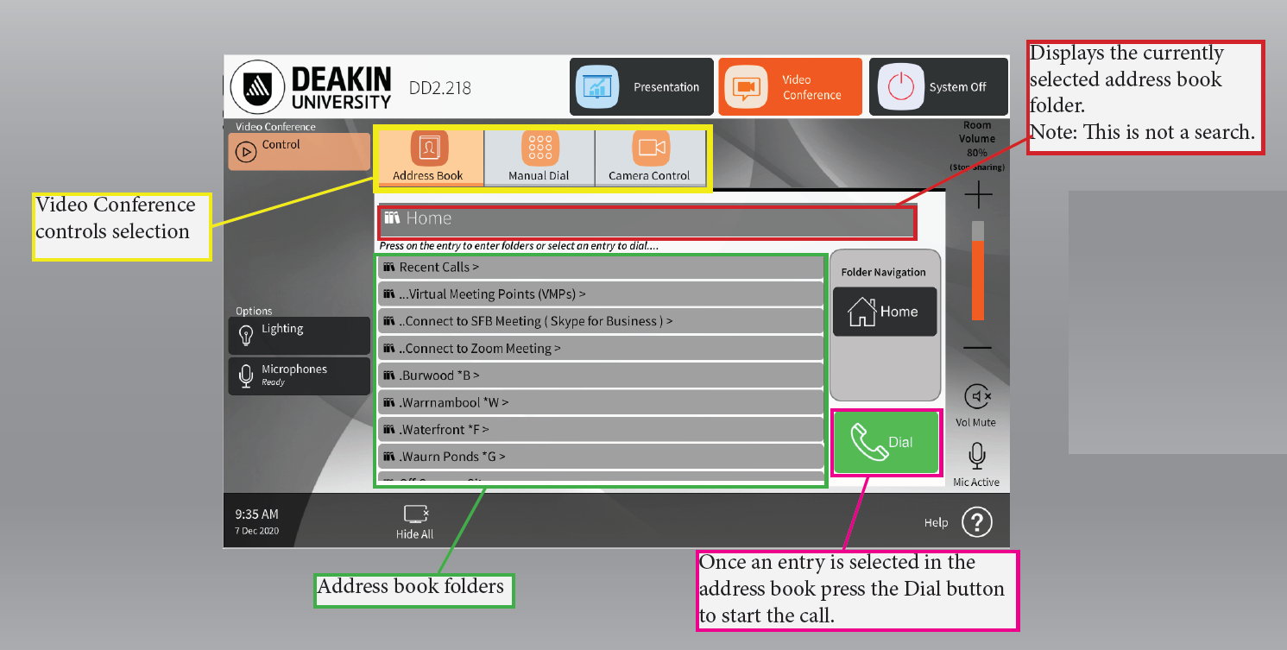Expand the Connect to Zoom Meeting entry

point(602,348)
